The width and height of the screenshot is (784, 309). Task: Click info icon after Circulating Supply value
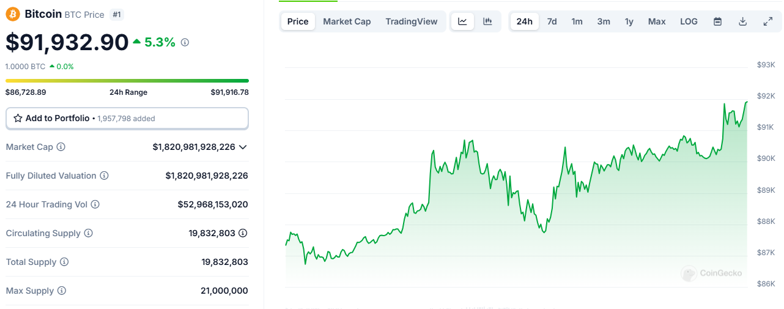(243, 233)
